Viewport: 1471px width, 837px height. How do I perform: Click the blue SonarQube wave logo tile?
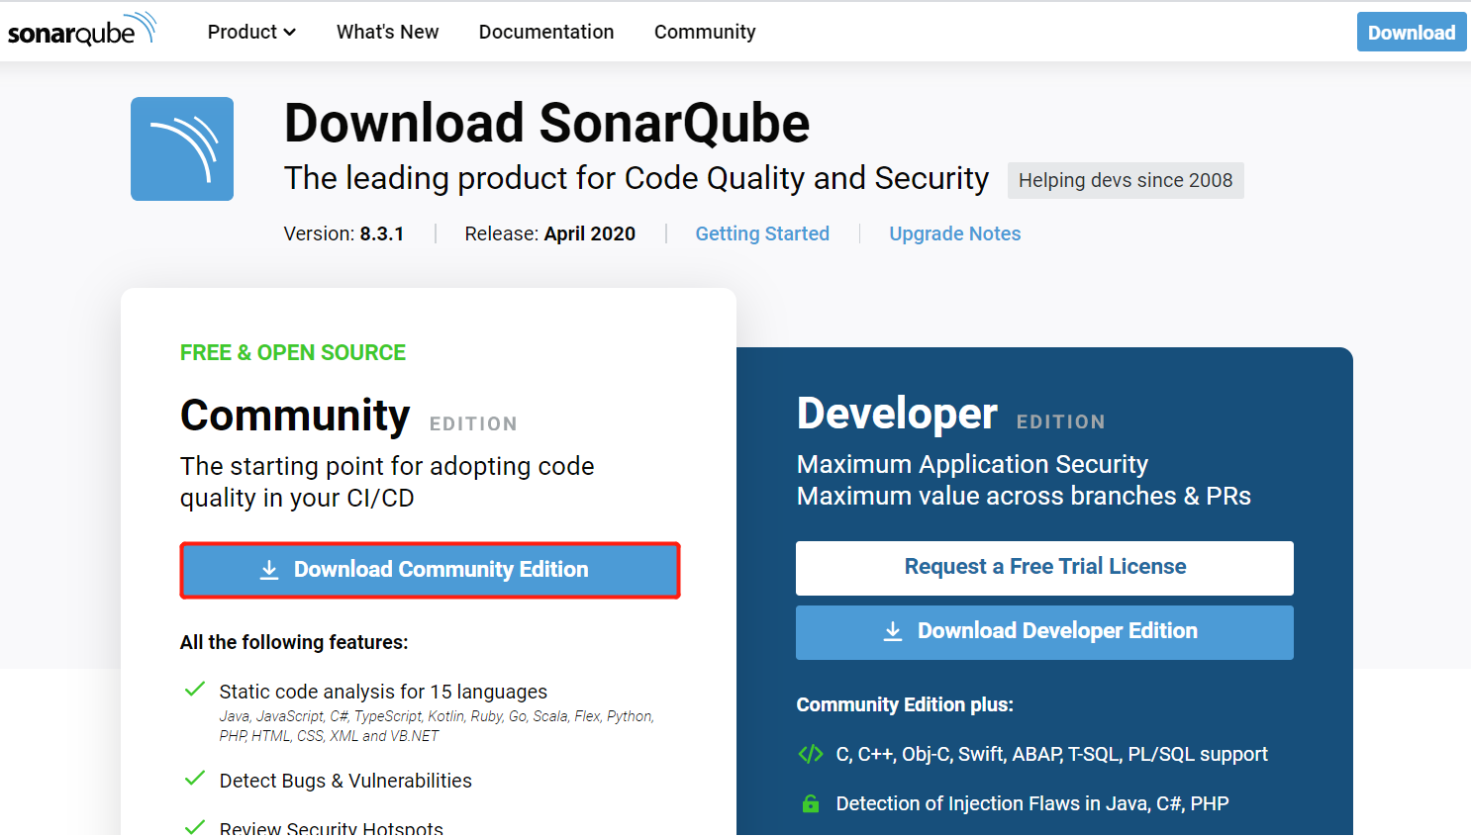point(182,148)
